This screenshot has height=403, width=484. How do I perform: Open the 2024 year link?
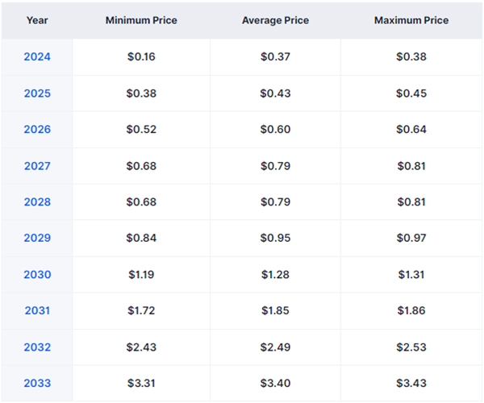(x=37, y=57)
